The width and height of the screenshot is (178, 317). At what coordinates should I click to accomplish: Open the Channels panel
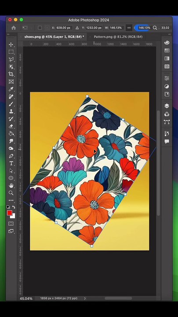coord(167,114)
